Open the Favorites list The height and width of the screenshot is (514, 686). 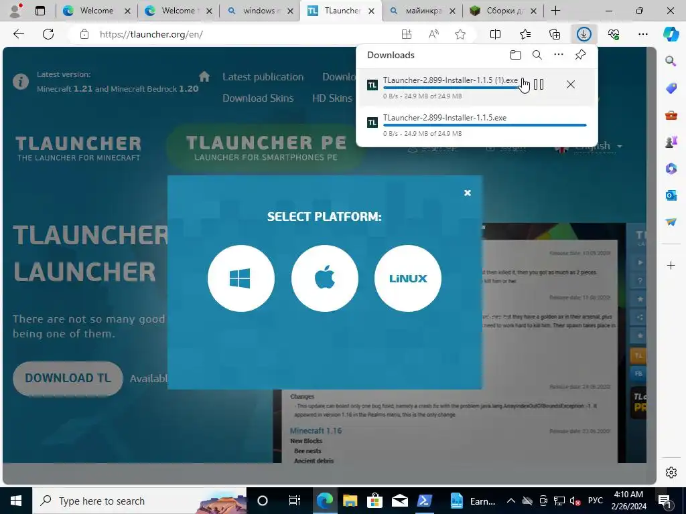coord(525,34)
